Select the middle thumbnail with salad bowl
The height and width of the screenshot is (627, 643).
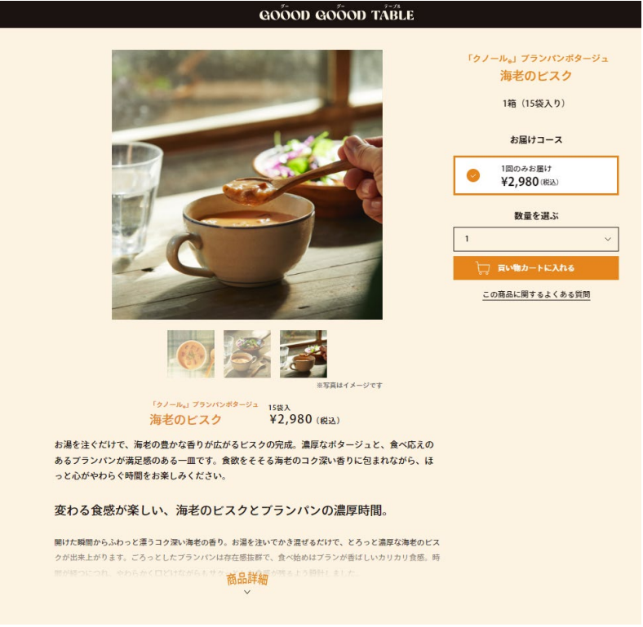pos(247,354)
